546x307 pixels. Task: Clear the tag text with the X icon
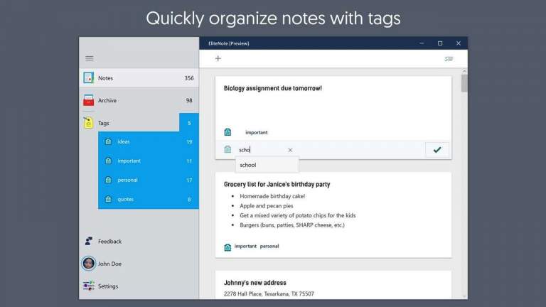(290, 150)
